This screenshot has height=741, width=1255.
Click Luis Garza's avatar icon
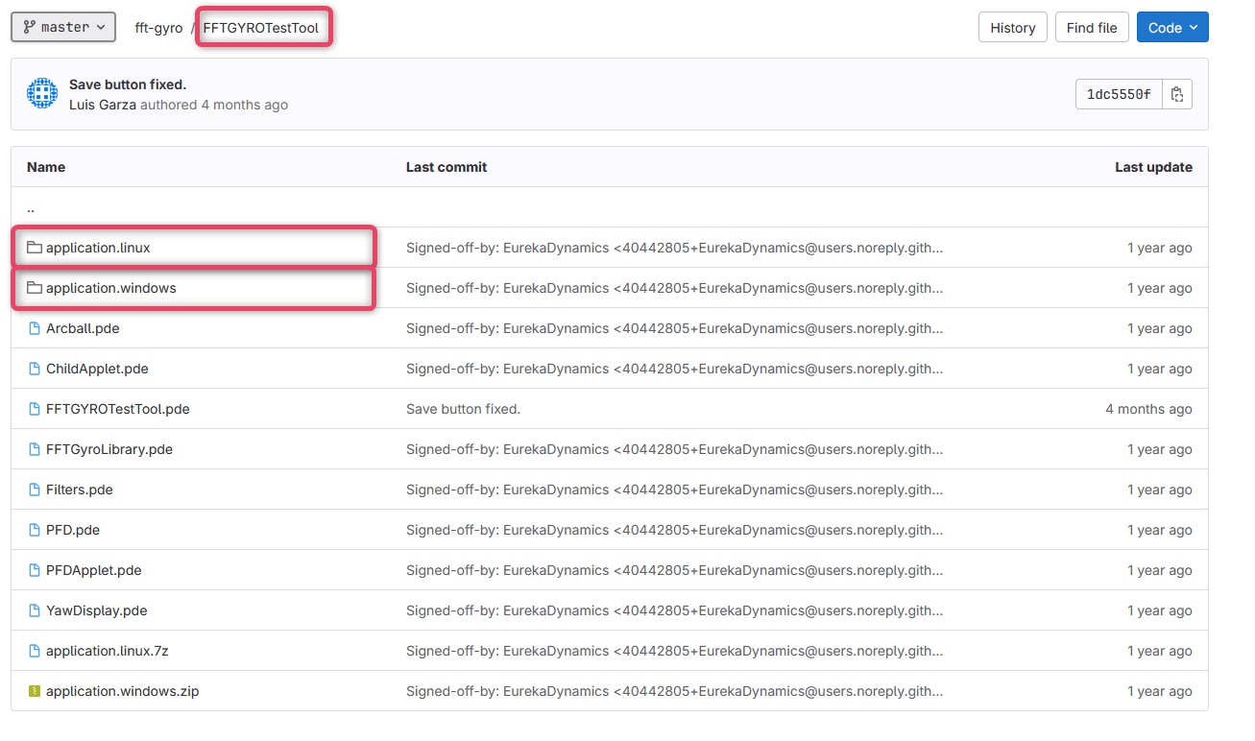42,94
